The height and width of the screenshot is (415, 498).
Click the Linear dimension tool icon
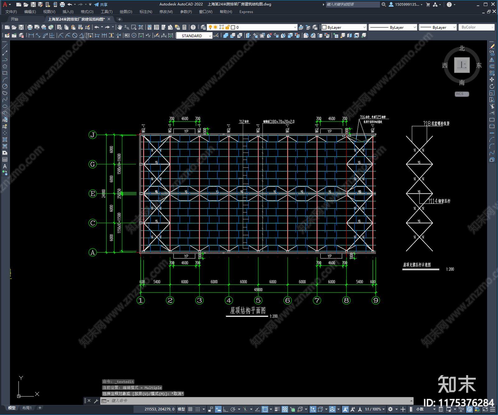pos(31,35)
